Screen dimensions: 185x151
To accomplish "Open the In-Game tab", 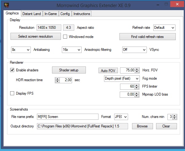I will point(50,14).
